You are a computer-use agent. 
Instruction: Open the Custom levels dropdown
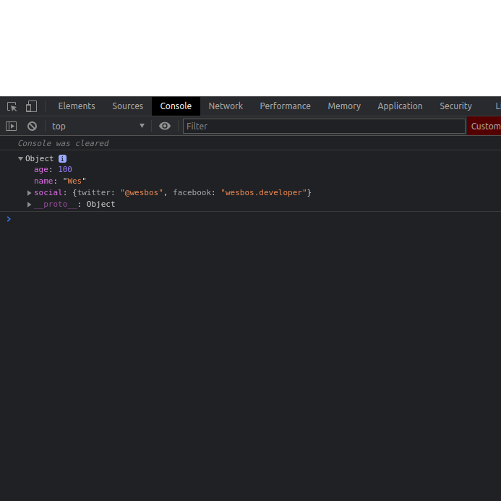tap(484, 127)
